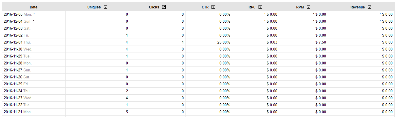The height and width of the screenshot is (117, 397).
Task: Click the Date column header
Action: point(34,7)
